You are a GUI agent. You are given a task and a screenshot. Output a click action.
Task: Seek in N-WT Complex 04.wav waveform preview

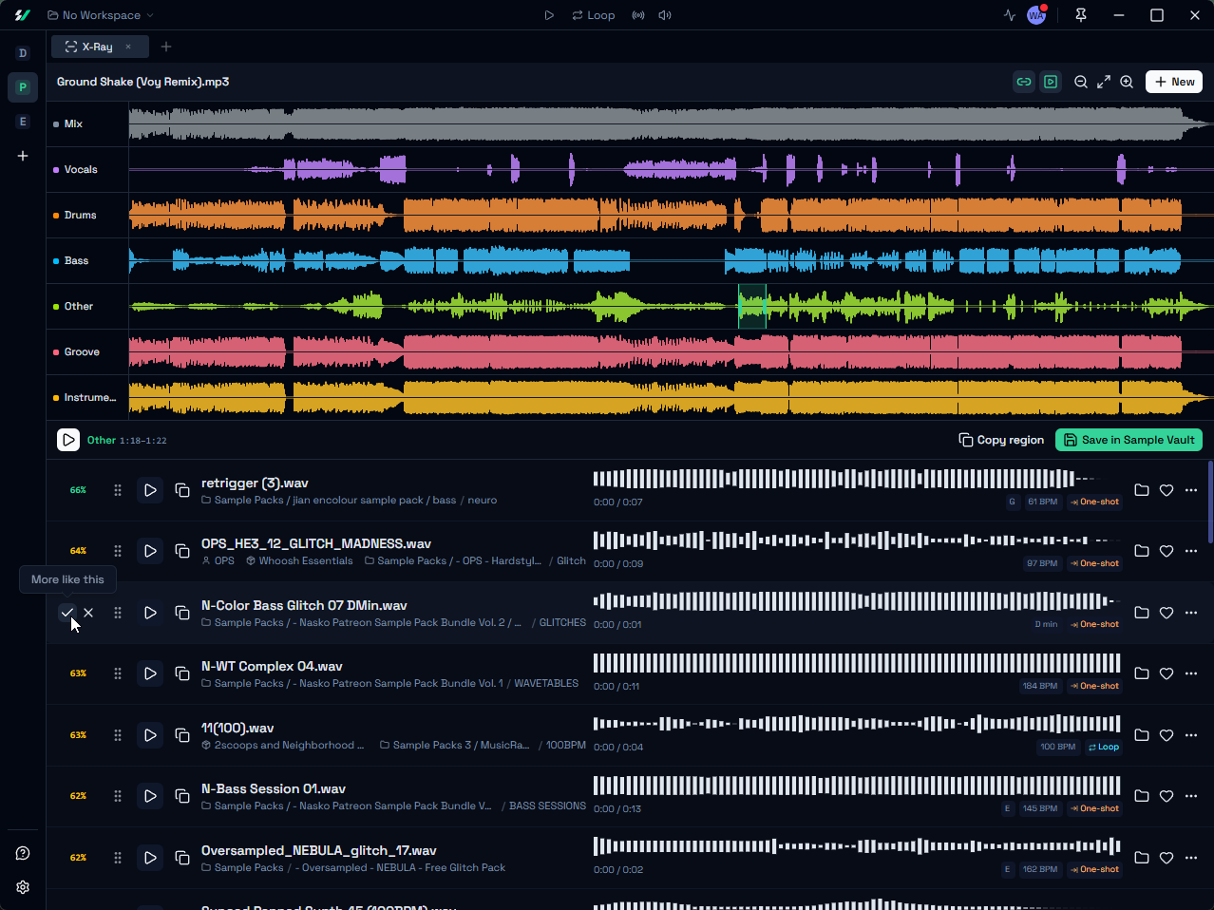[x=857, y=663]
